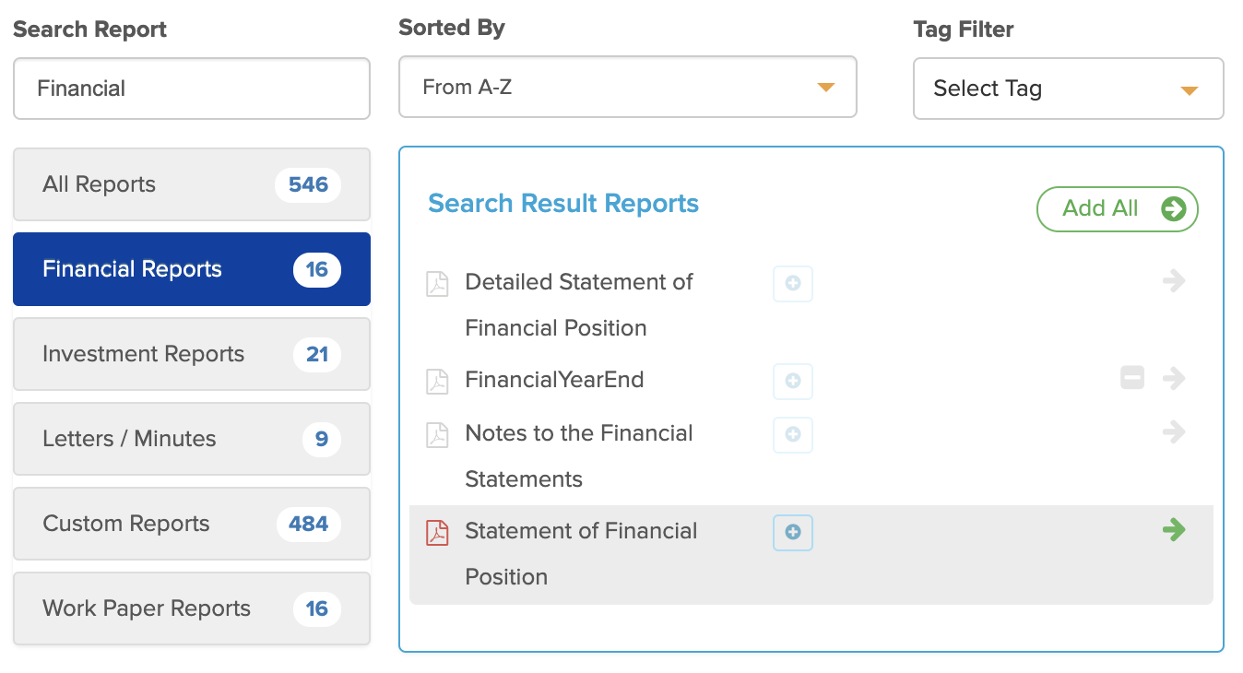Open the Custom Reports category
The width and height of the screenshot is (1243, 673).
[x=192, y=524]
